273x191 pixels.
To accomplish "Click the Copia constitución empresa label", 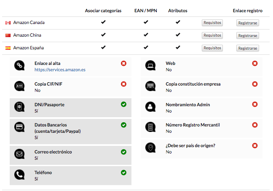I will click(193, 84).
